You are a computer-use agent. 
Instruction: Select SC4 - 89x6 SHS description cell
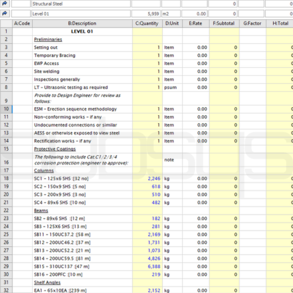pos(82,202)
